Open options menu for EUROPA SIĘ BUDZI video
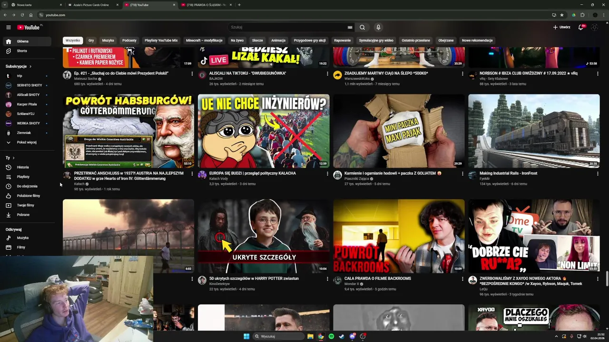Screen dimensions: 609x342 coord(327,174)
